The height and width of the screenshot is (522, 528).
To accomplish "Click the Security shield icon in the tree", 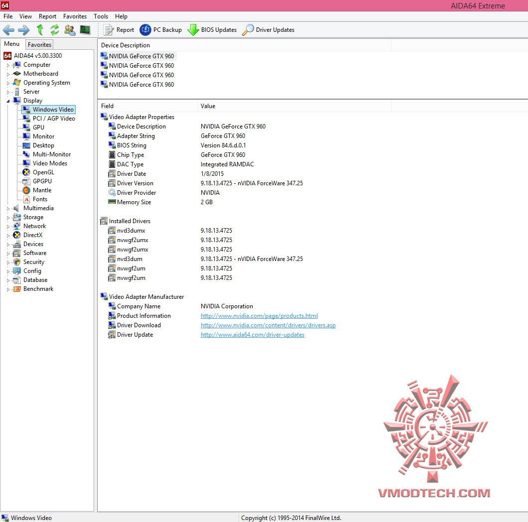I will pyautogui.click(x=17, y=262).
